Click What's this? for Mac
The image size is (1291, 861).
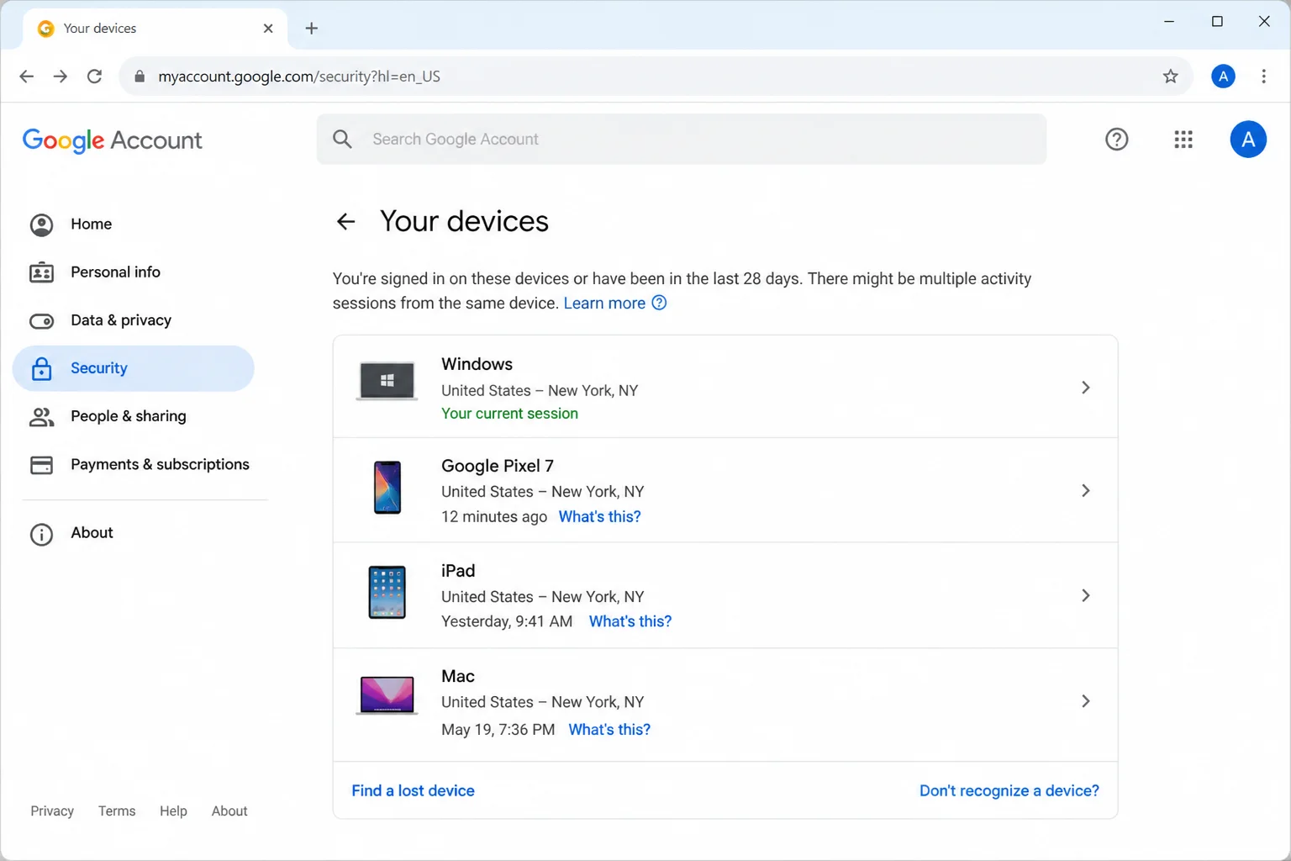609,730
